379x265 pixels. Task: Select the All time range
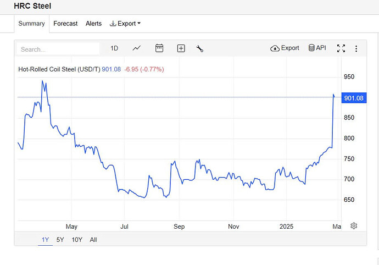pyautogui.click(x=93, y=240)
